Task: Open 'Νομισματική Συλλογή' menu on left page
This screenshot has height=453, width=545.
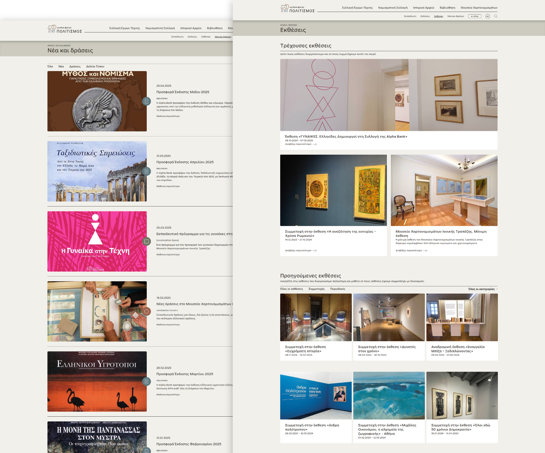Action: click(x=160, y=28)
